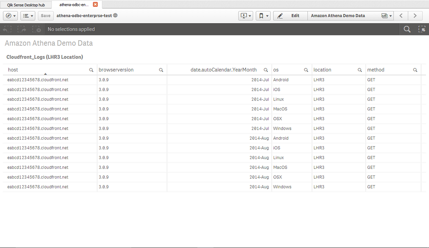Sort by date.autoCalendar.YearMonth column header

(x=223, y=70)
